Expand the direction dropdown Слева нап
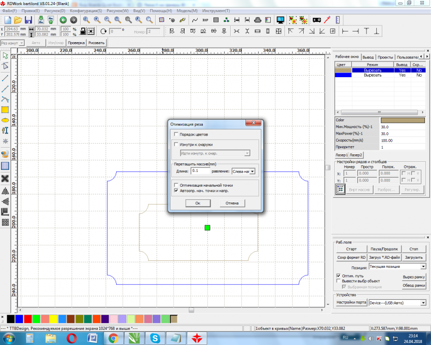This screenshot has width=431, height=345. pyautogui.click(x=252, y=171)
